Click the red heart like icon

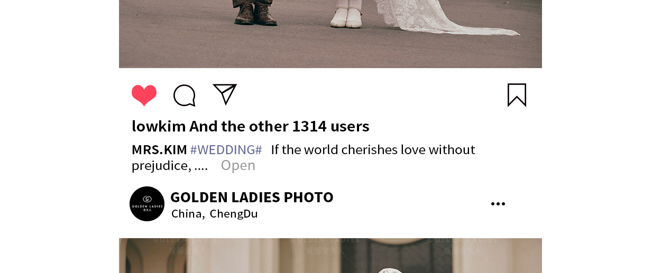(144, 96)
